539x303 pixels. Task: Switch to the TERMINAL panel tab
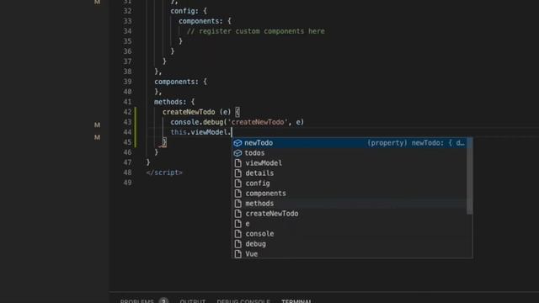(x=296, y=301)
